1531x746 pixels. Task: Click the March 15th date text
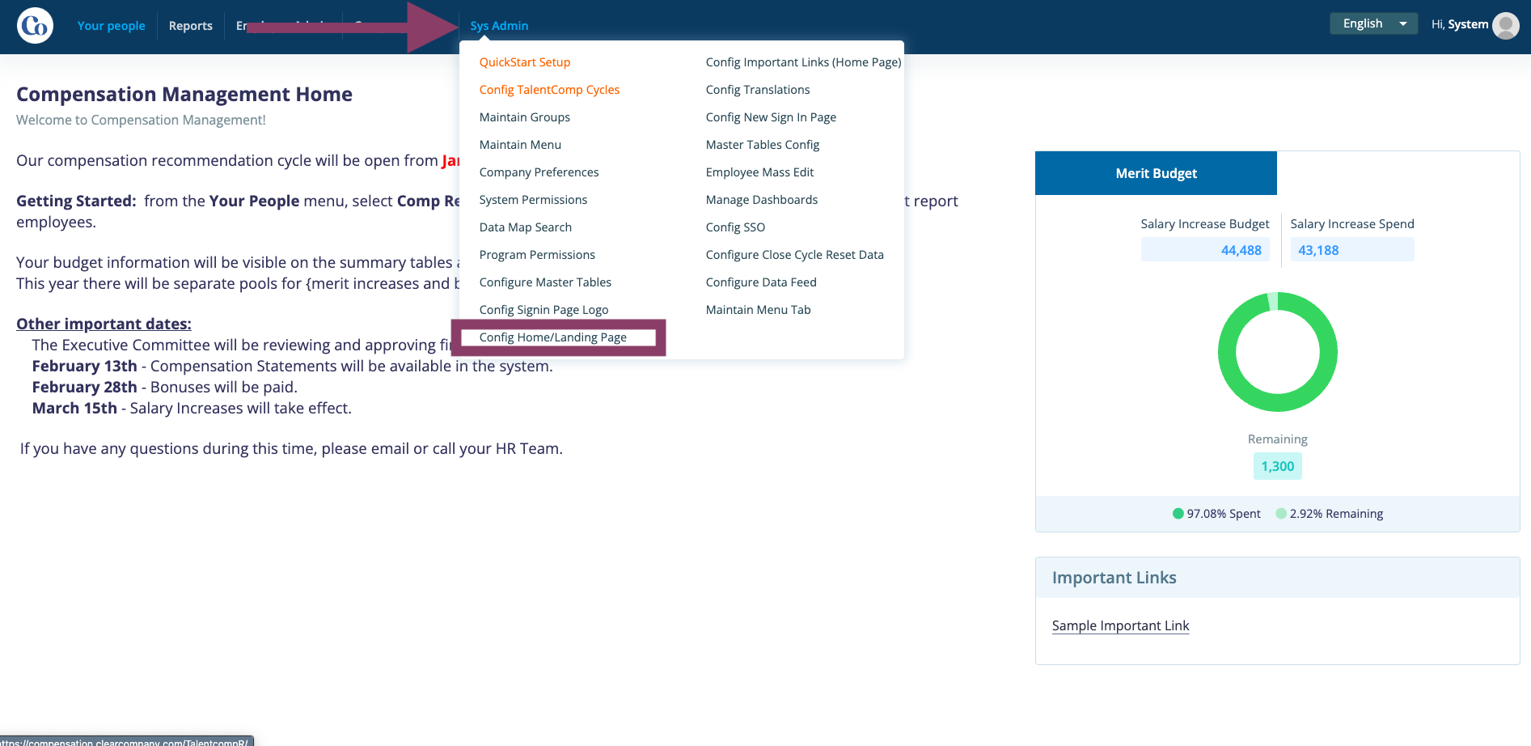74,408
